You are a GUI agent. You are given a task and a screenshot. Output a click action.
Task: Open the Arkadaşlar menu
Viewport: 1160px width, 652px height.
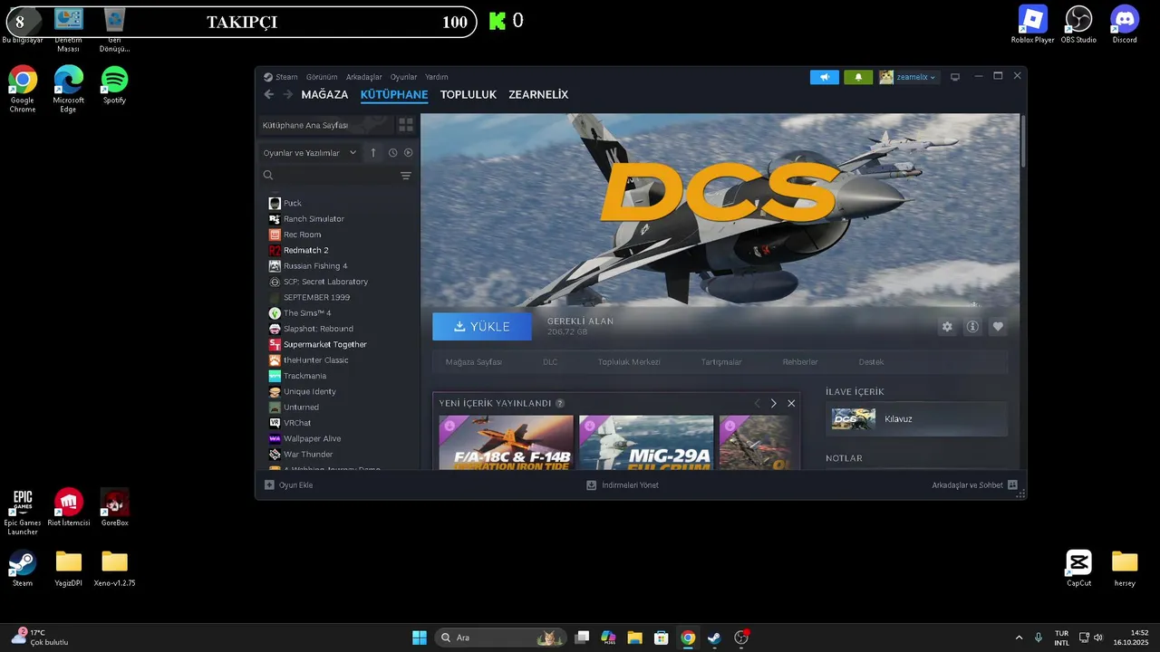click(x=364, y=77)
